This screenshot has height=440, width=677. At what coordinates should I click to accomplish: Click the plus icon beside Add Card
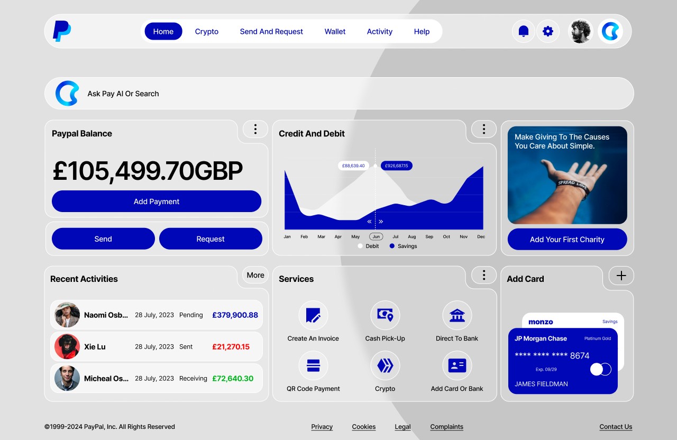(x=621, y=276)
